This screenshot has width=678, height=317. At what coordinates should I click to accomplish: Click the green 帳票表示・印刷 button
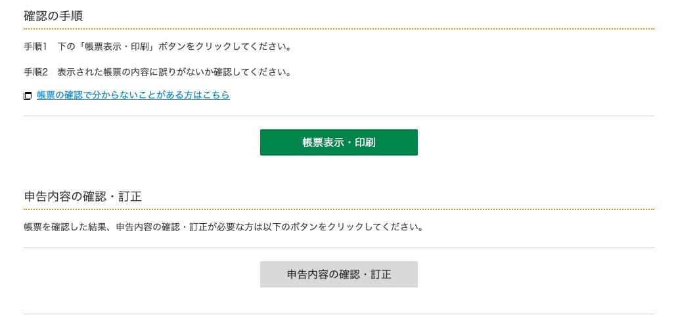(338, 142)
